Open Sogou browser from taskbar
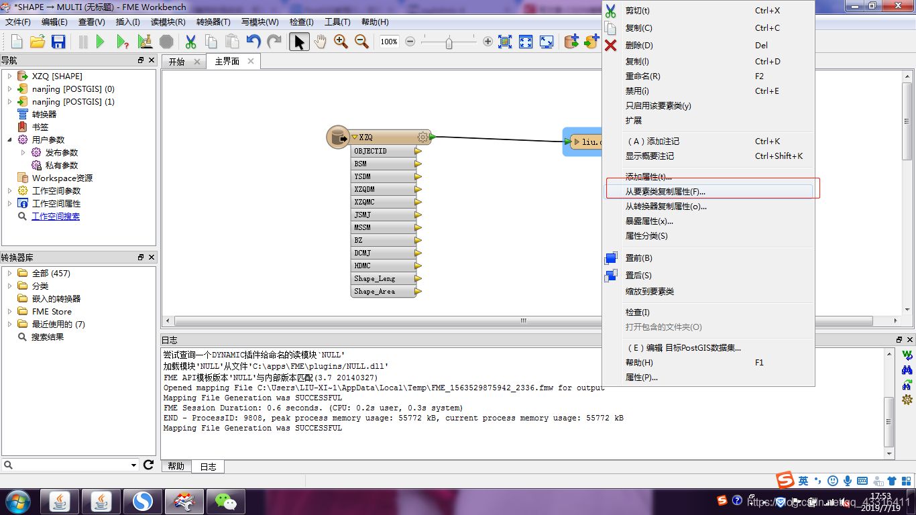The image size is (916, 515). point(142,502)
